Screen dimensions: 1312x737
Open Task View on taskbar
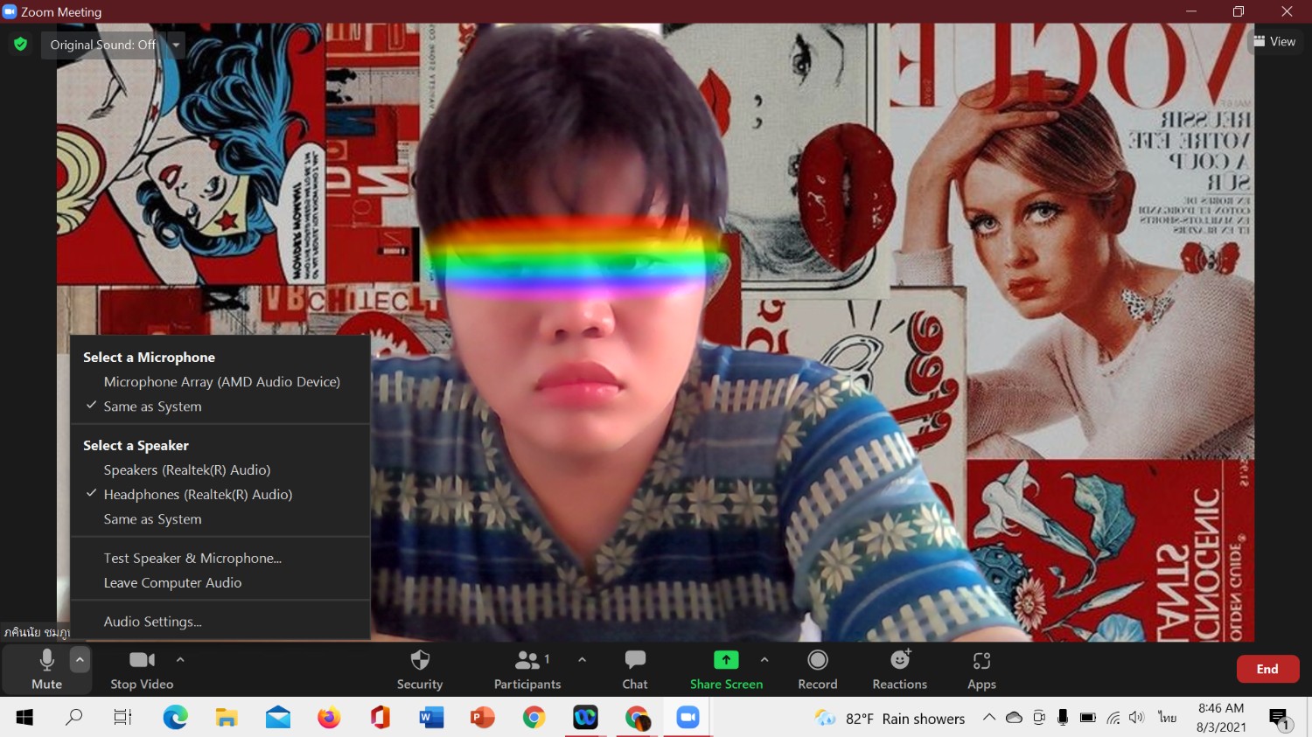(x=123, y=718)
